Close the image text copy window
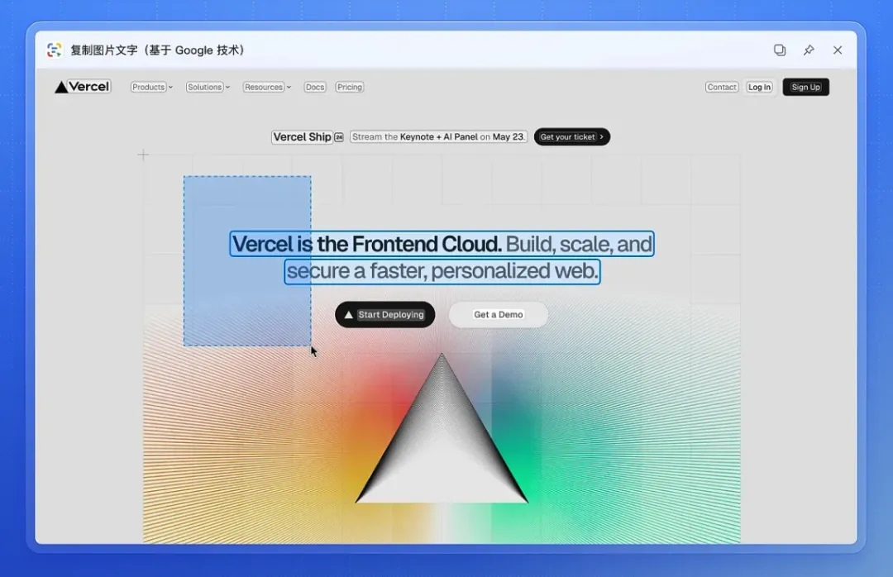Image resolution: width=893 pixels, height=577 pixels. 837,50
